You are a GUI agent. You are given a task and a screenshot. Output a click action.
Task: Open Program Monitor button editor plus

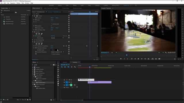click(175, 59)
